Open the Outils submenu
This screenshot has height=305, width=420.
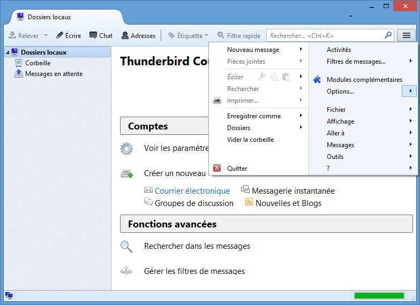(x=363, y=156)
